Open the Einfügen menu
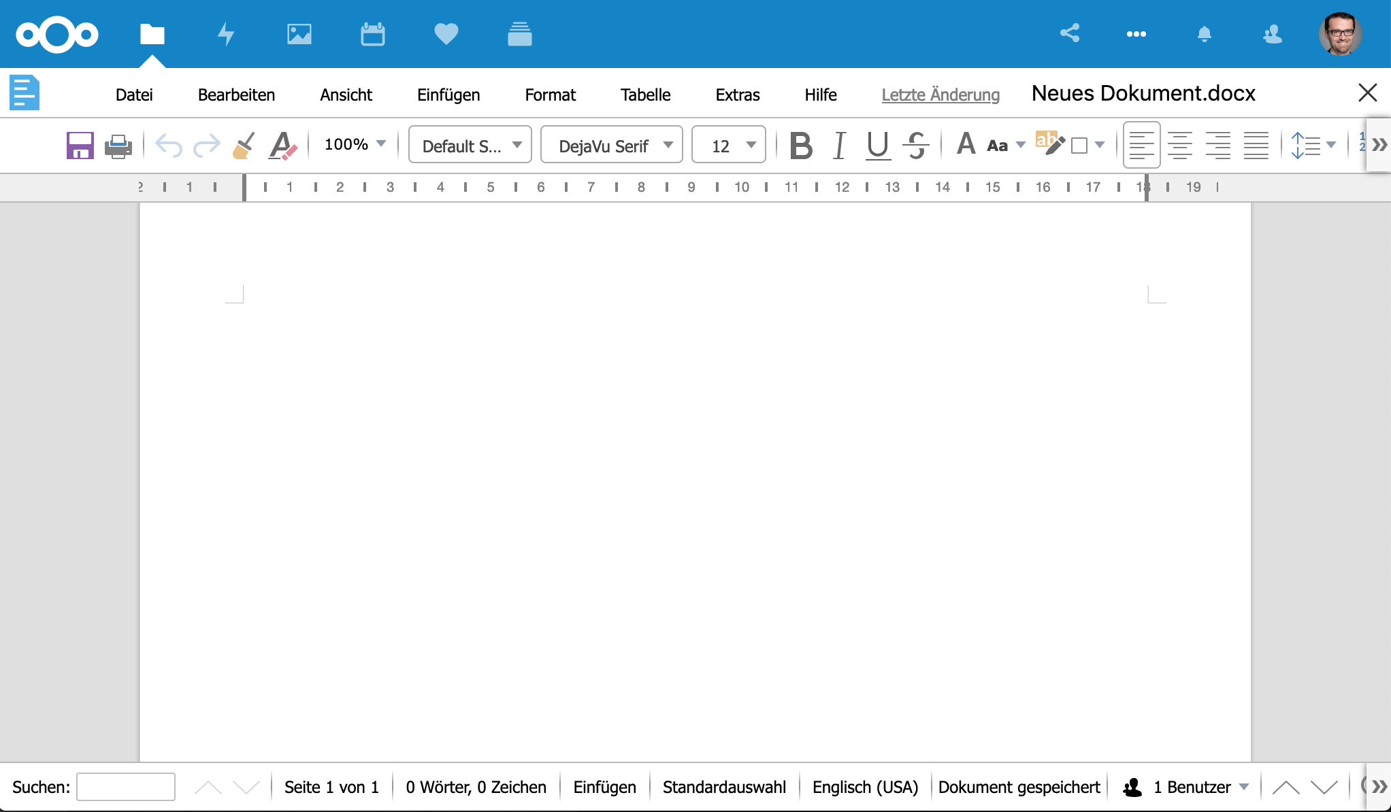The image size is (1391, 812). point(448,95)
